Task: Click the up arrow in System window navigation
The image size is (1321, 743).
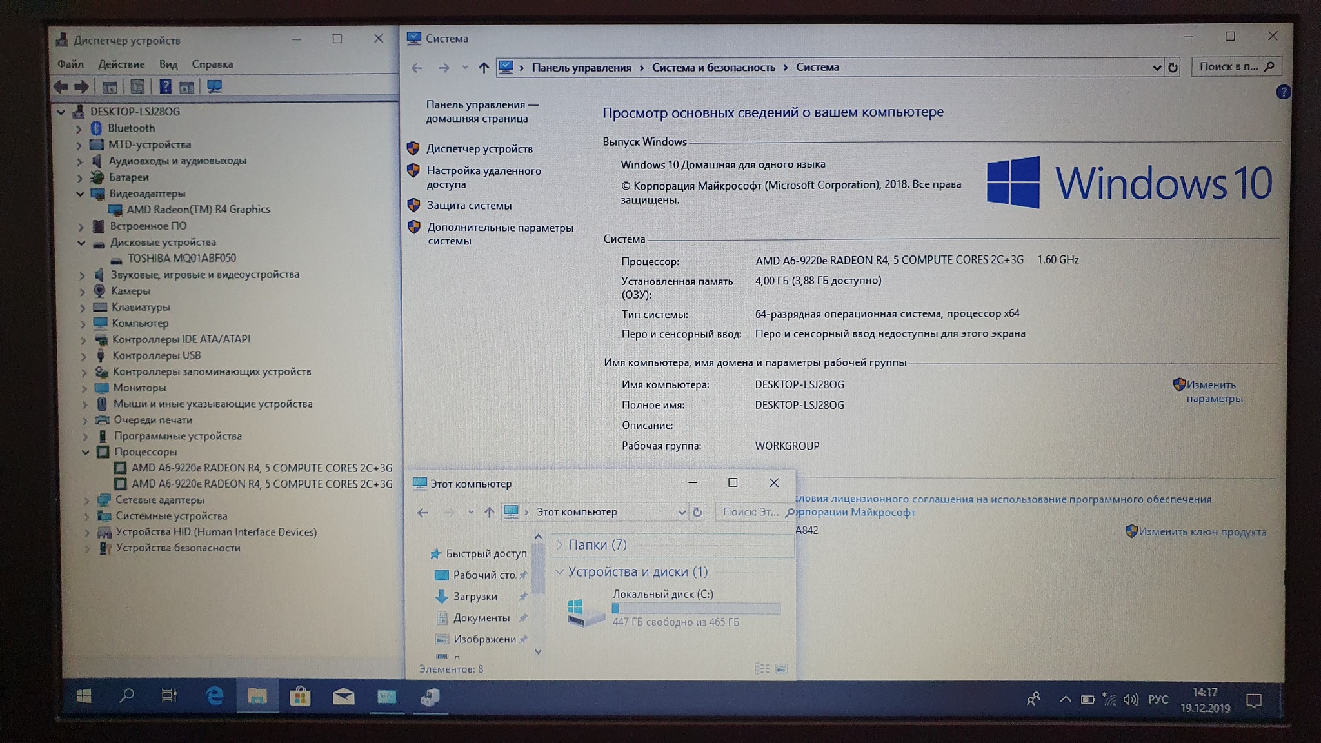Action: coord(483,67)
